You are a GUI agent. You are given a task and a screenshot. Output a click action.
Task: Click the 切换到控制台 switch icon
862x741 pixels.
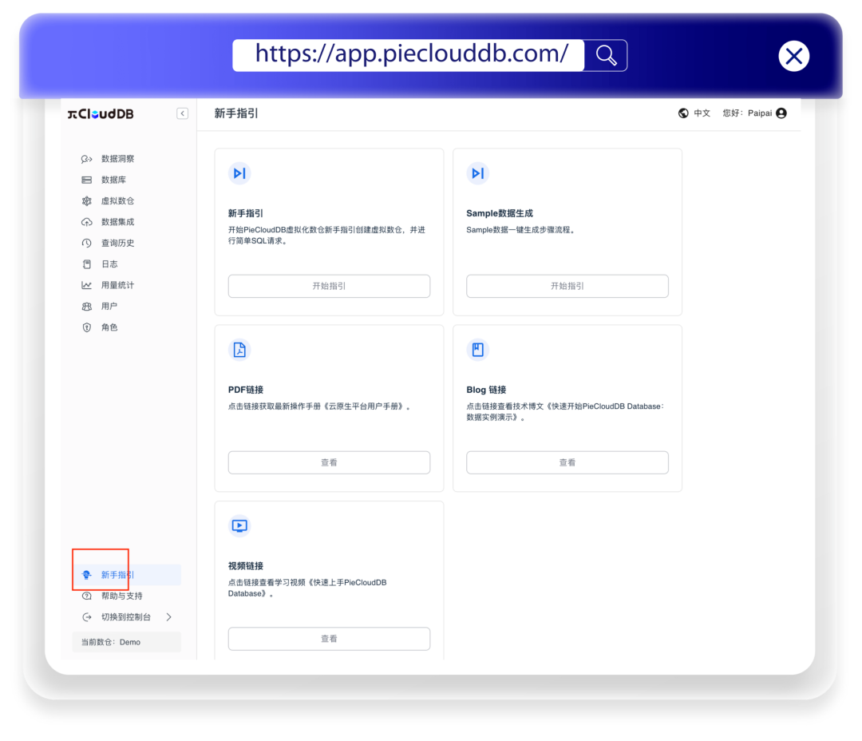tap(86, 617)
